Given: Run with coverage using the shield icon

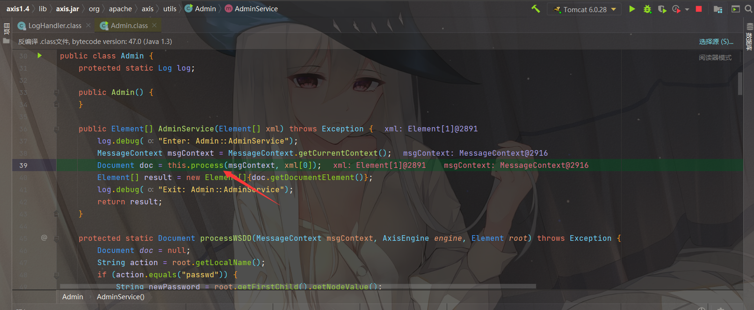Looking at the screenshot, I should pyautogui.click(x=662, y=9).
